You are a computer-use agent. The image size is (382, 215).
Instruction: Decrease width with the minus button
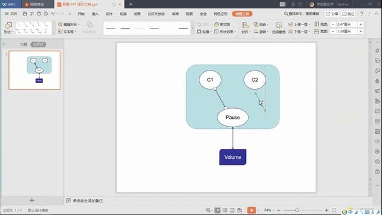coord(333,31)
